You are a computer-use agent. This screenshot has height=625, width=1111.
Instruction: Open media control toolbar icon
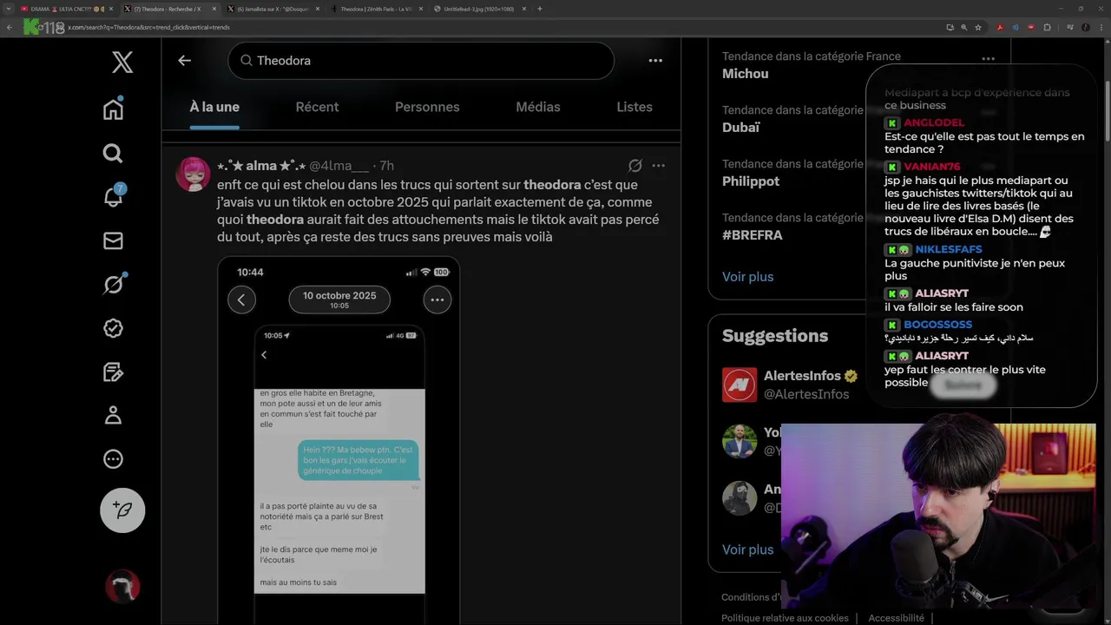click(x=1069, y=27)
